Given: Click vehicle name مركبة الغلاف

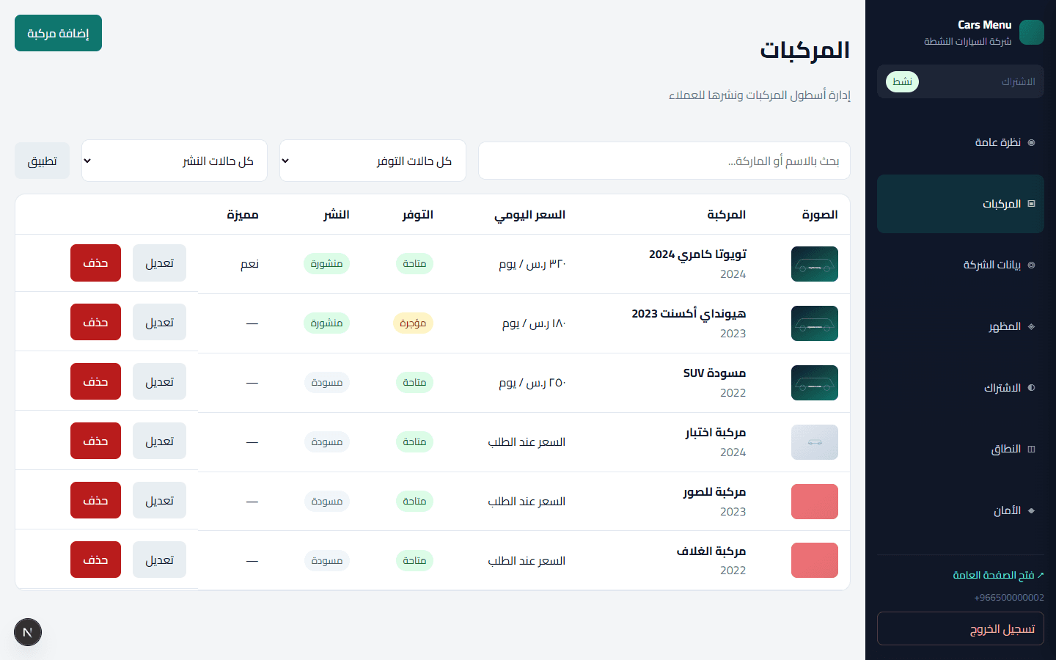Looking at the screenshot, I should [x=711, y=551].
